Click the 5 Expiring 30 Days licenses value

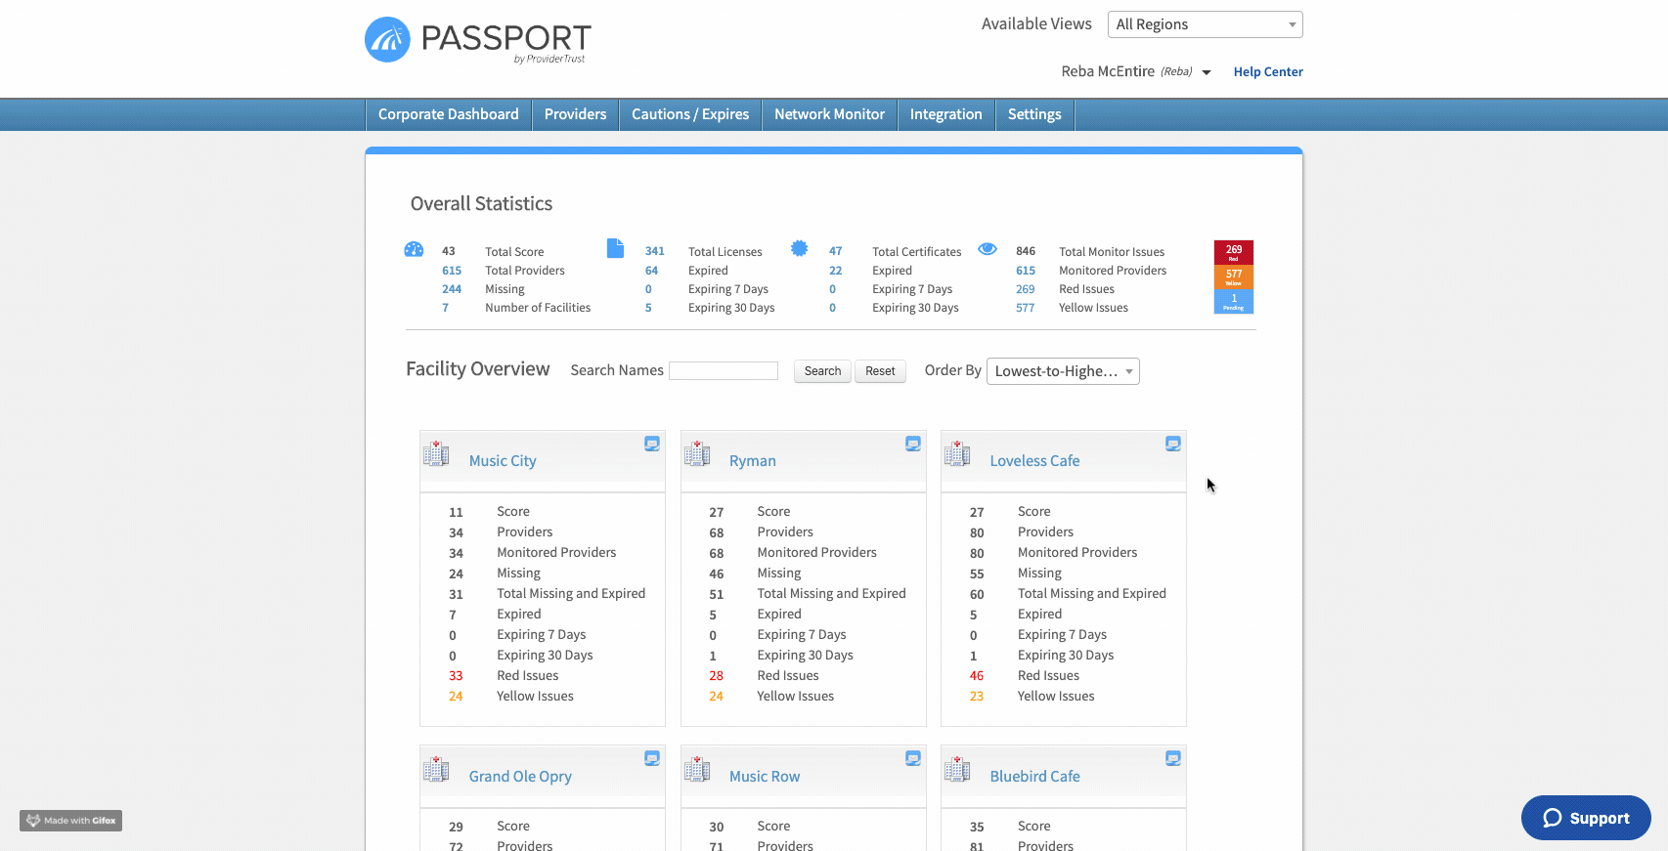(648, 308)
